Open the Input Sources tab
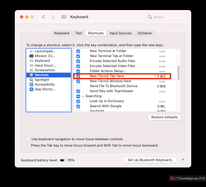Viewport: 206px width, 187px height. (x=120, y=33)
